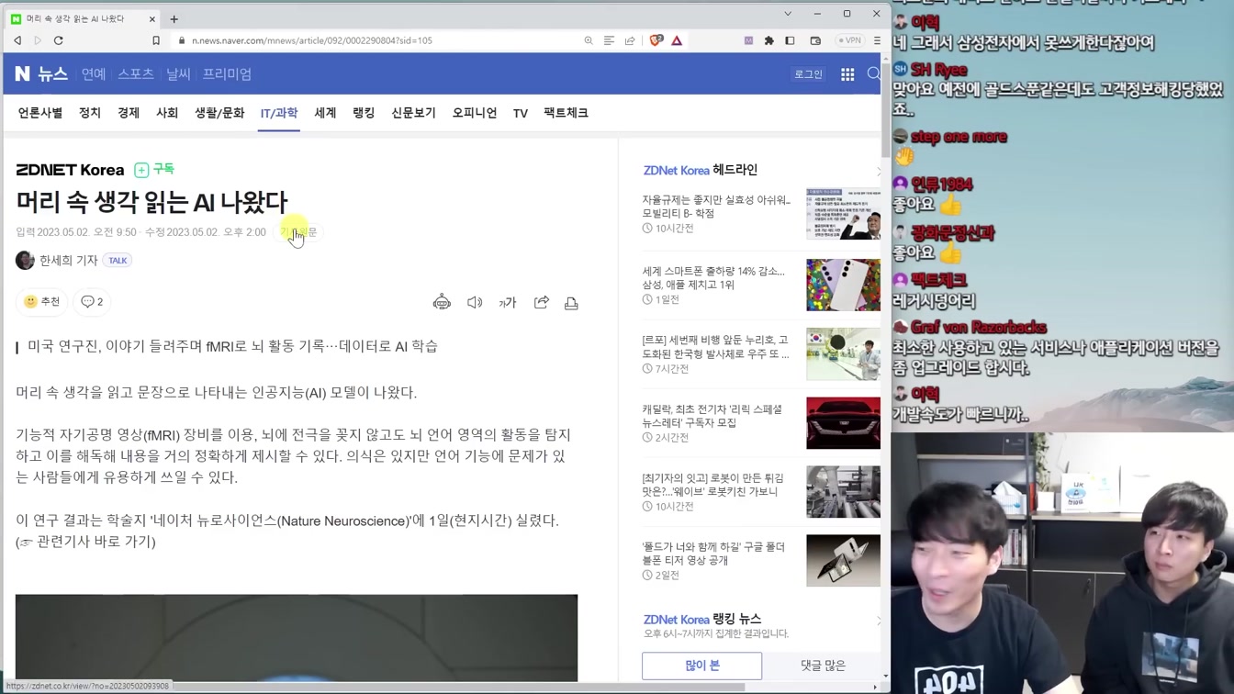Change article font size 가 icon

[508, 302]
